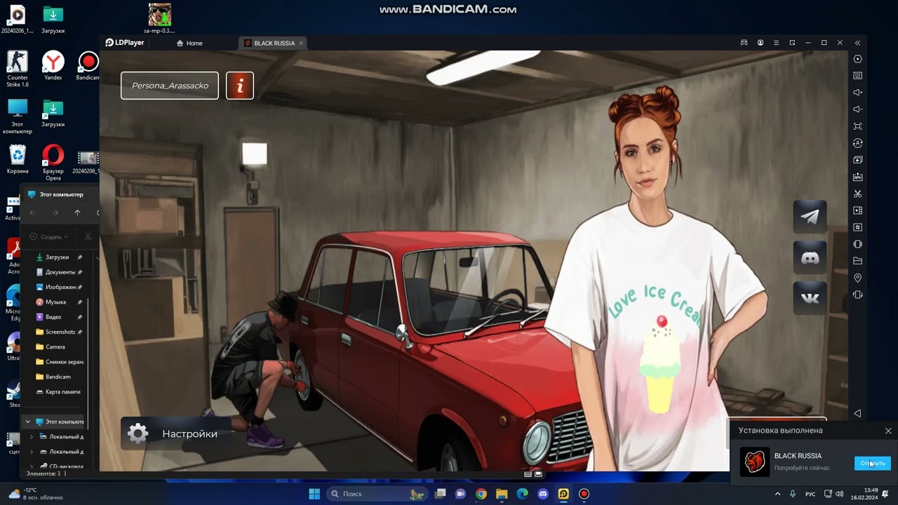Screen dimensions: 898x505
Task: Increase the LDPlayer volume
Action: pos(857,93)
